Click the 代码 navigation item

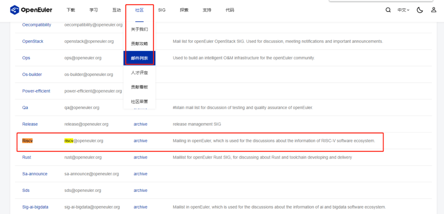pos(230,10)
